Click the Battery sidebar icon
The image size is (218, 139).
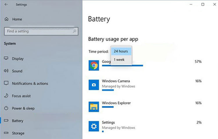pos(6,120)
